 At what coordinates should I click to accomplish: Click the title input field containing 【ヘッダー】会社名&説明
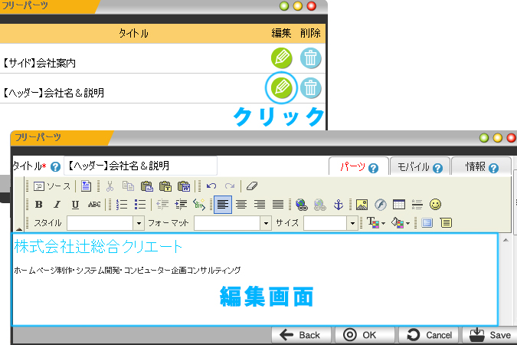140,166
